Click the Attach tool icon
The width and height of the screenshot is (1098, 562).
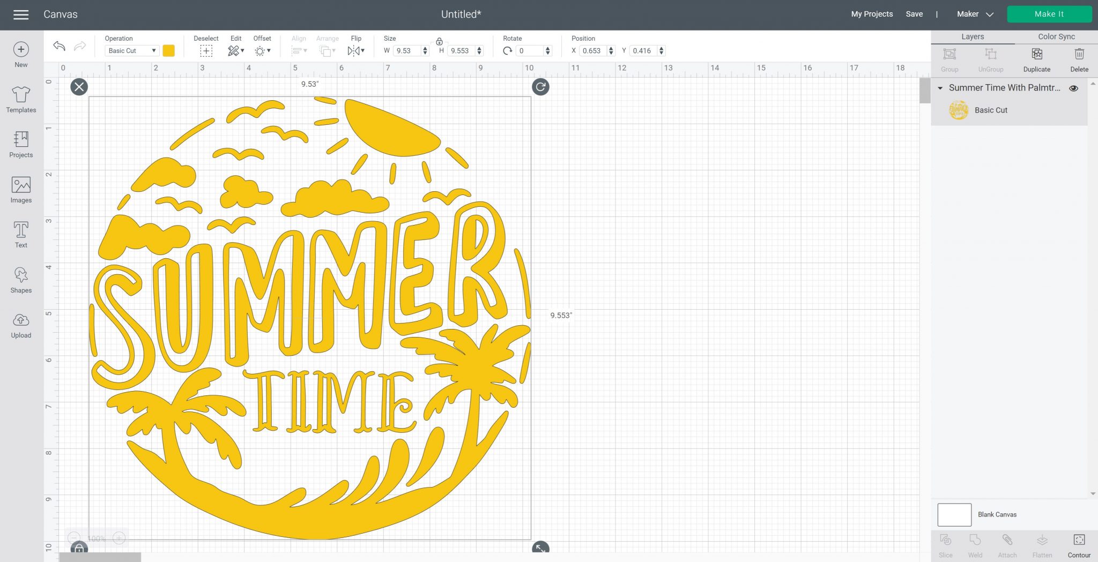(1007, 539)
